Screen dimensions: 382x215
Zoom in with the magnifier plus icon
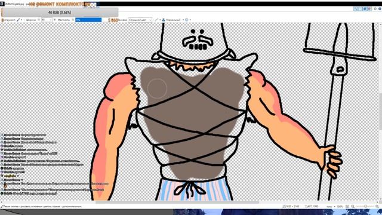click(377, 207)
